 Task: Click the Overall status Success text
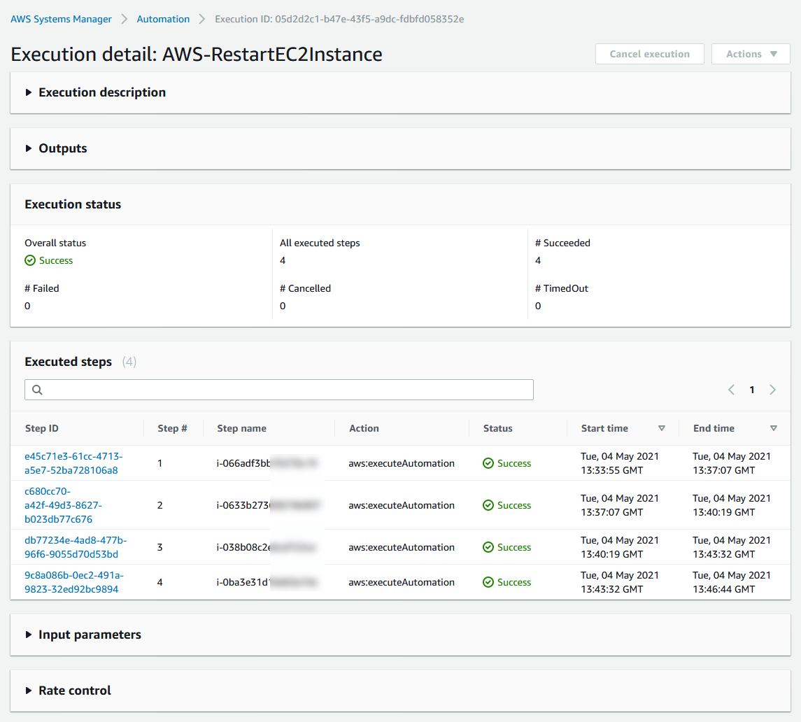click(x=56, y=260)
